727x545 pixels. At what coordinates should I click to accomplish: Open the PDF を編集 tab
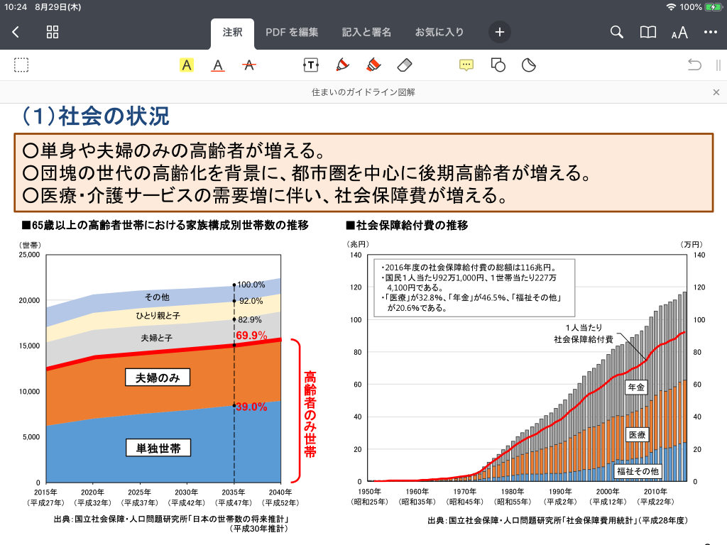point(292,32)
